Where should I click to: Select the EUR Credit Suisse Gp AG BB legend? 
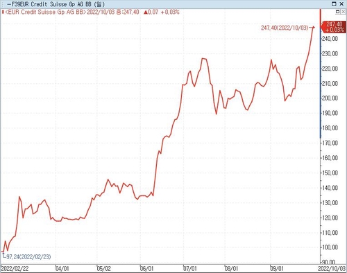pyautogui.click(x=46, y=12)
